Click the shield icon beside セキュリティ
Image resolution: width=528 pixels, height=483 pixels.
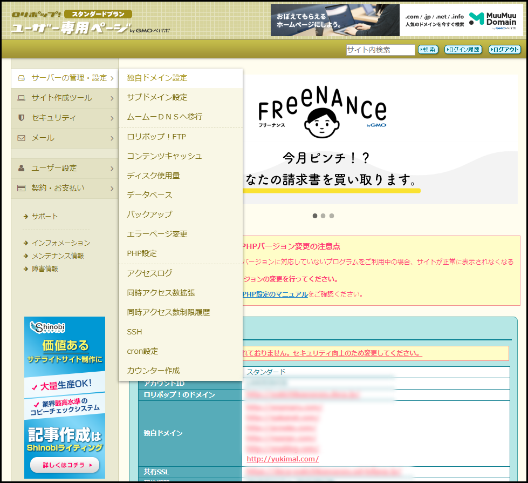pyautogui.click(x=22, y=118)
